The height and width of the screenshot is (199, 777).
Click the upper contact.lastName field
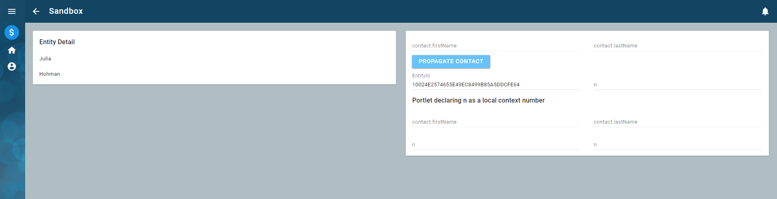pyautogui.click(x=678, y=46)
